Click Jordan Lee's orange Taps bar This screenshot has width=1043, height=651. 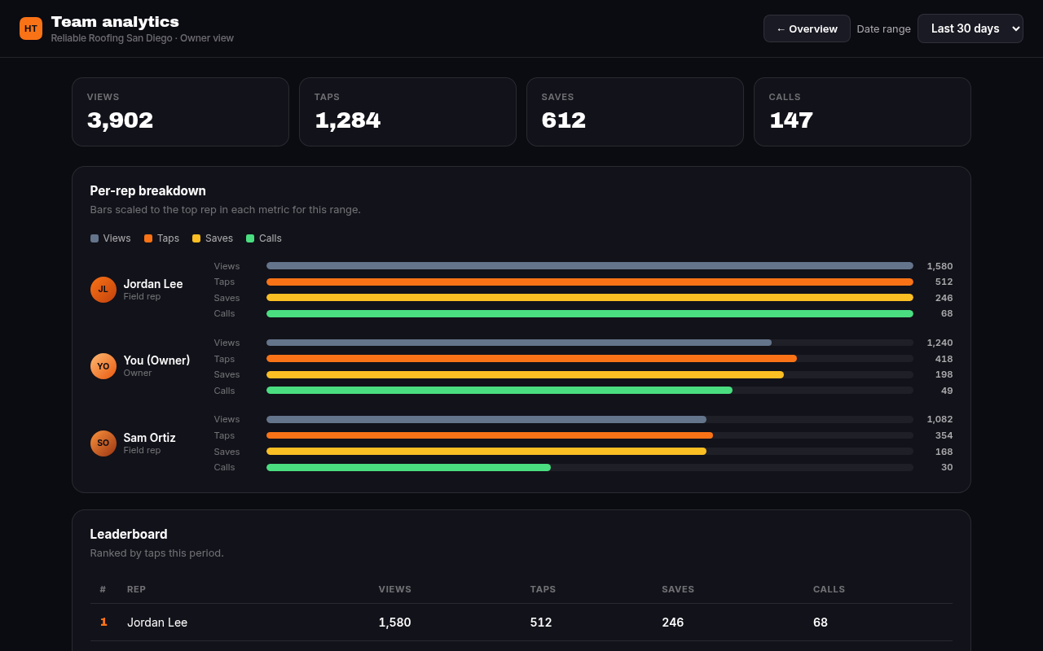pyautogui.click(x=590, y=282)
